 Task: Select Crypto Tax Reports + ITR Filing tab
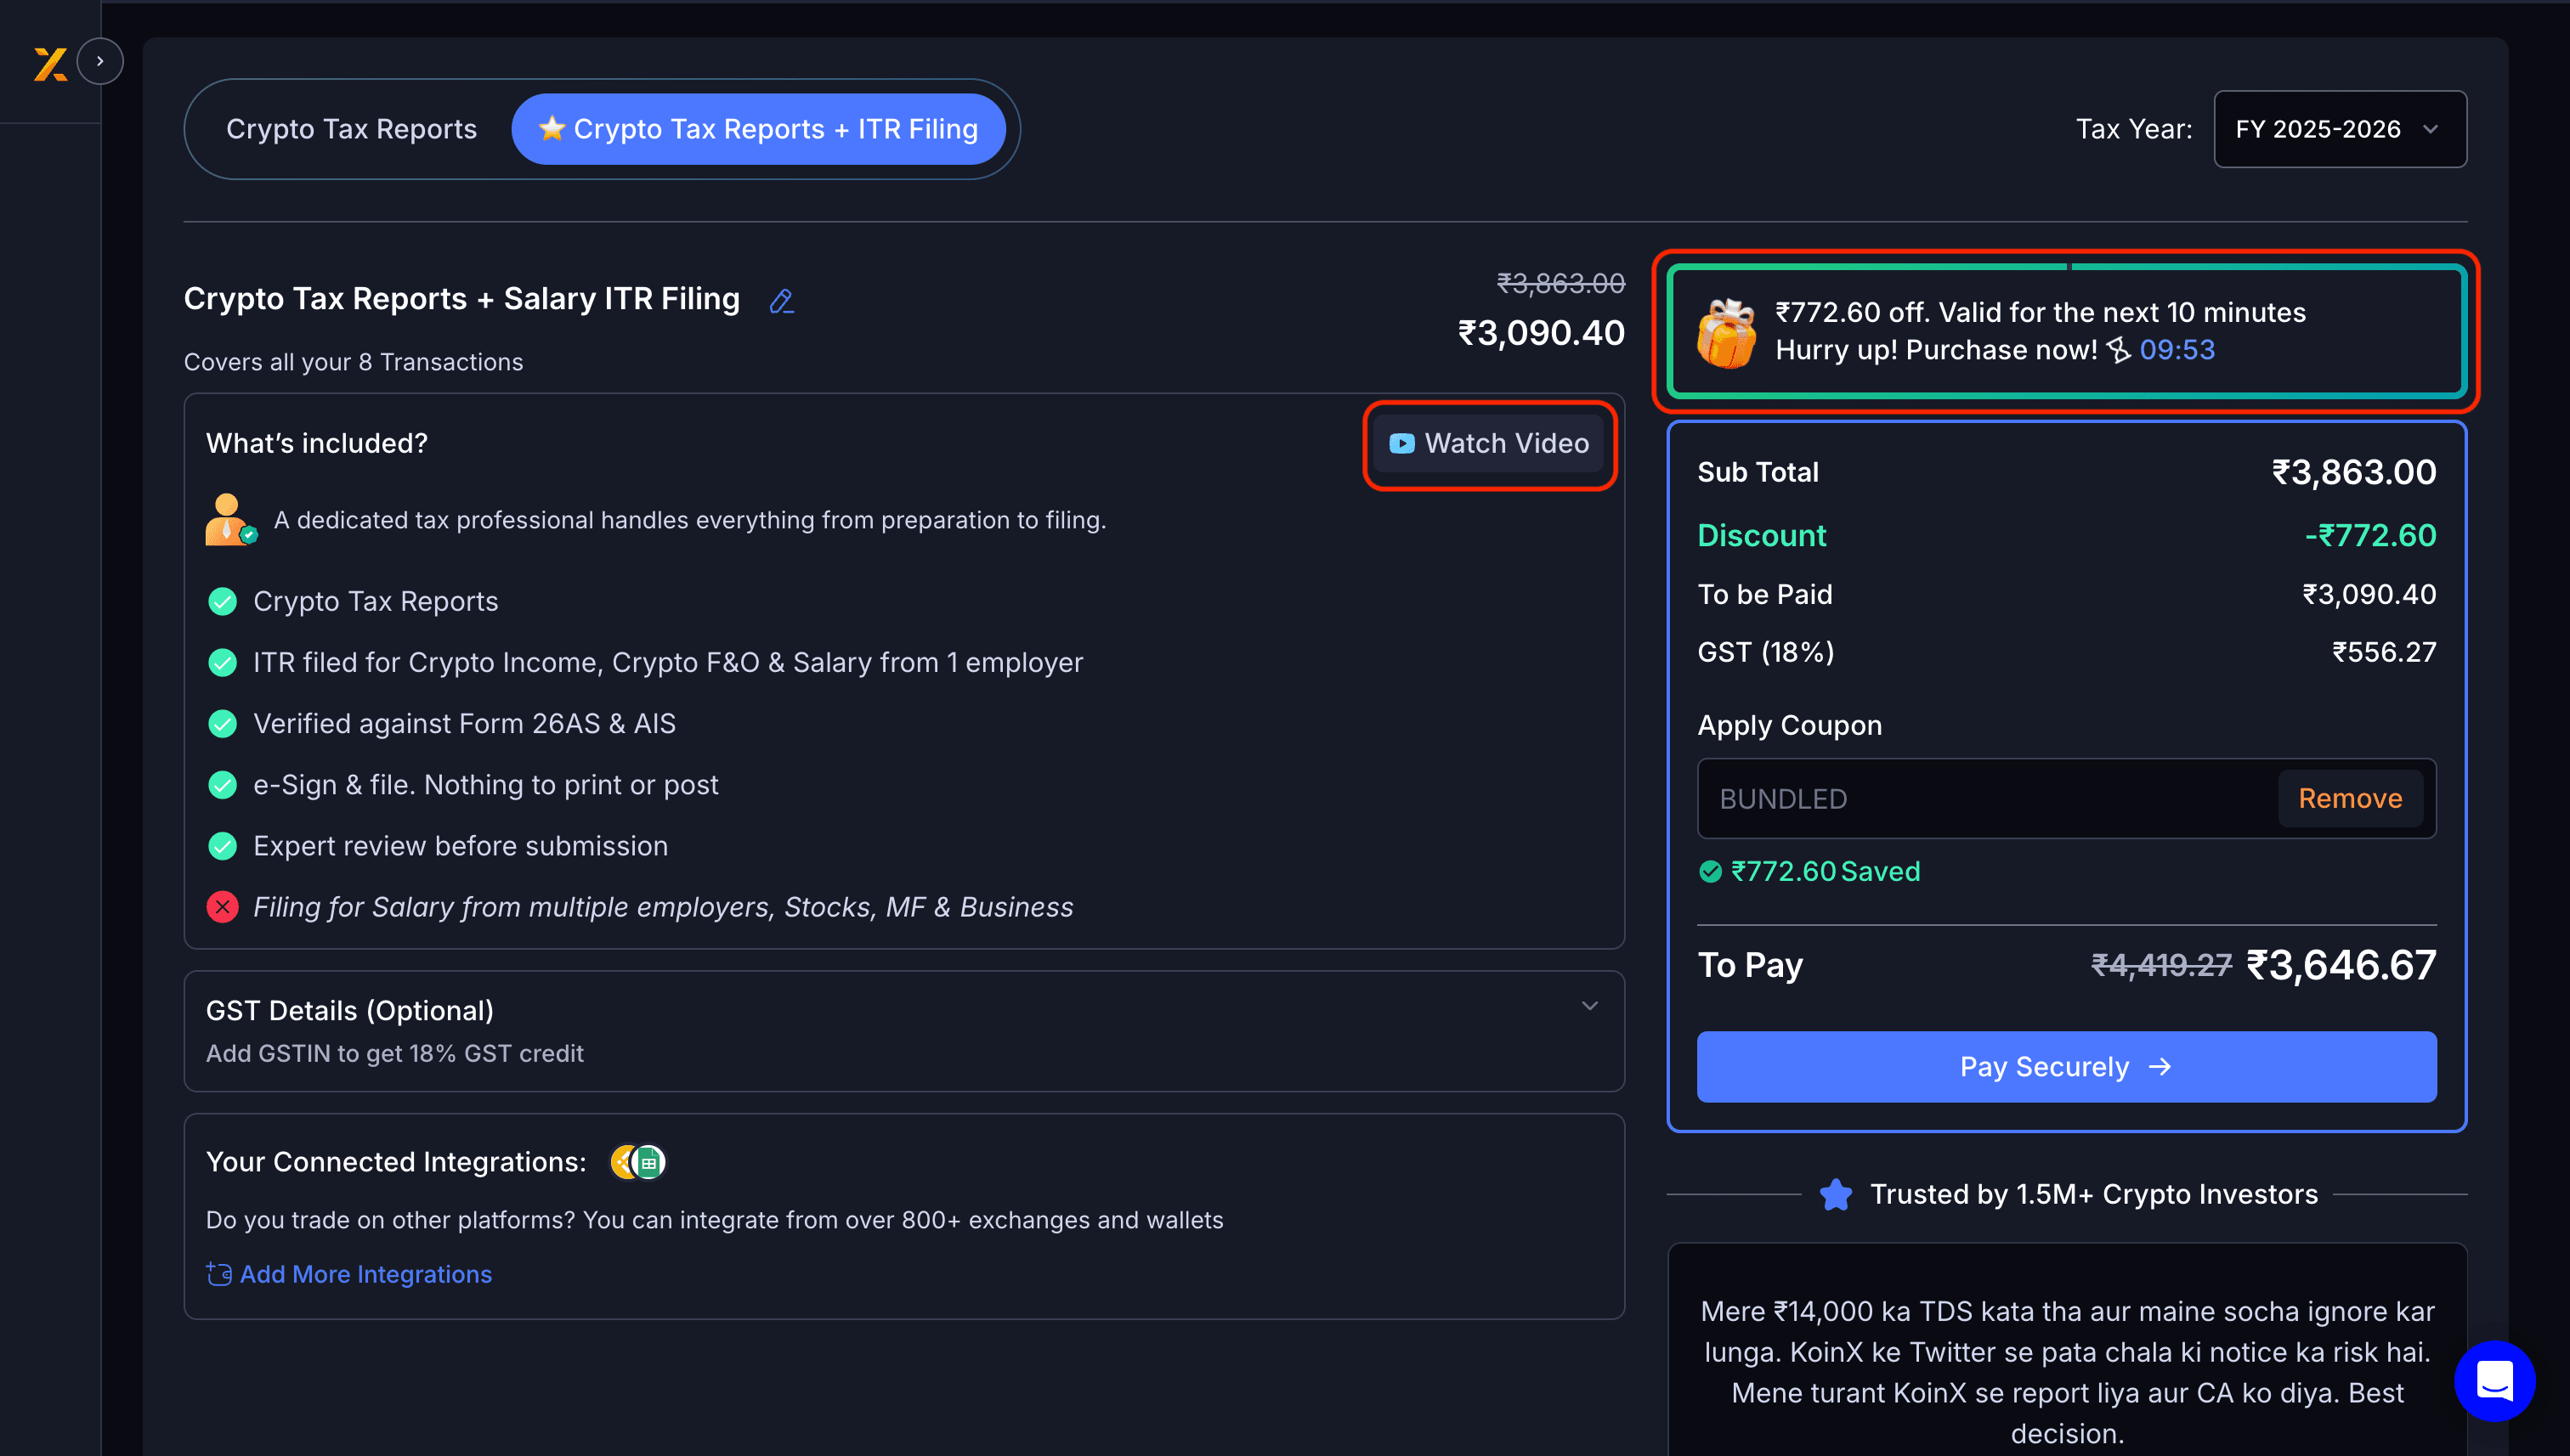coord(758,129)
